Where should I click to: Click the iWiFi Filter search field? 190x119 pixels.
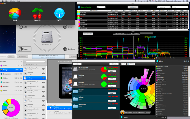click(180, 7)
